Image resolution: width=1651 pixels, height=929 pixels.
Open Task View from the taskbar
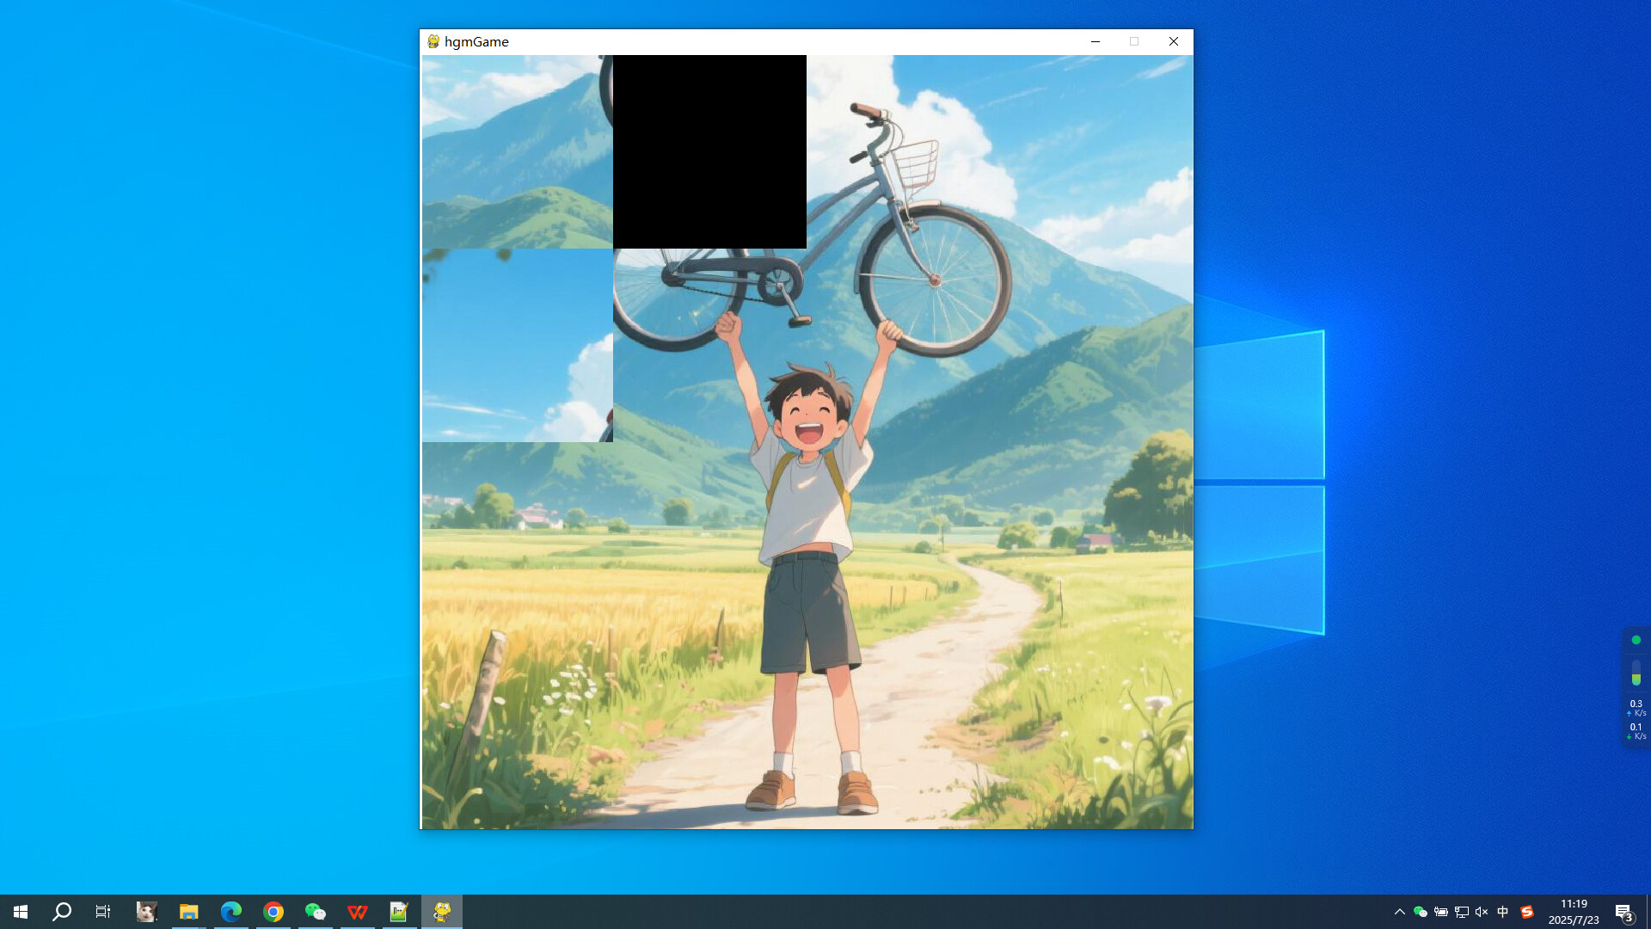(102, 911)
